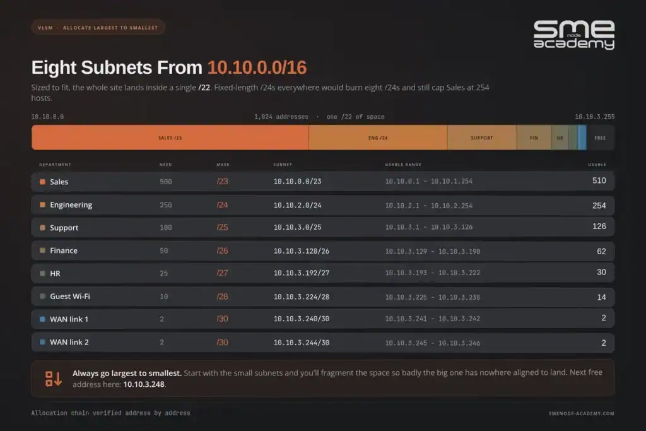Screen dimensions: 646x431
Task: Select the ENG /24 bar segment
Action: pos(378,138)
